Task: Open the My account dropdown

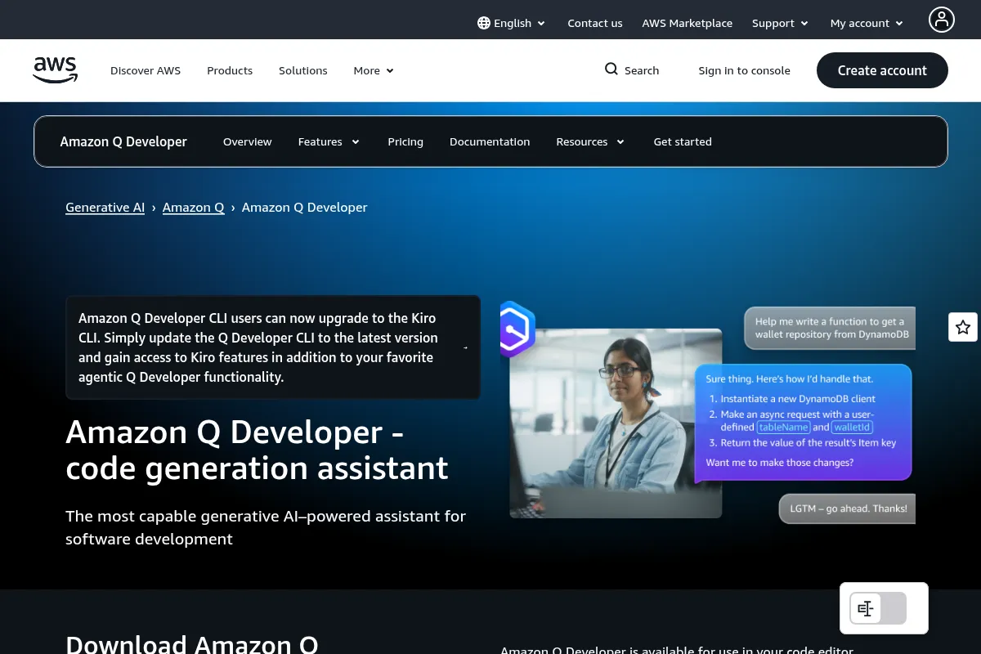Action: tap(867, 23)
